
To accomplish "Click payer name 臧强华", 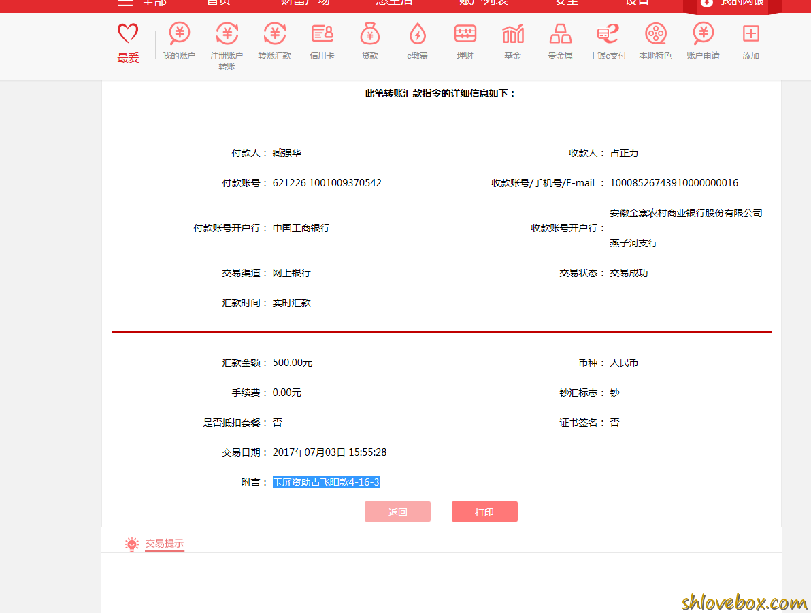I will (x=287, y=153).
